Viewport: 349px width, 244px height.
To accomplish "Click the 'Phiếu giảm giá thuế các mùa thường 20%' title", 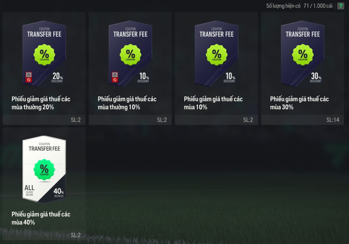I will pyautogui.click(x=41, y=103).
